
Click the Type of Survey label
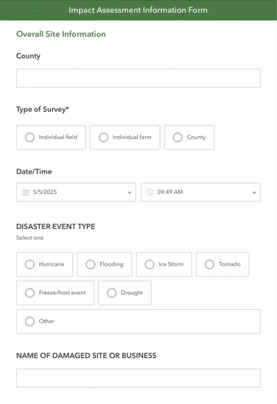coord(42,109)
